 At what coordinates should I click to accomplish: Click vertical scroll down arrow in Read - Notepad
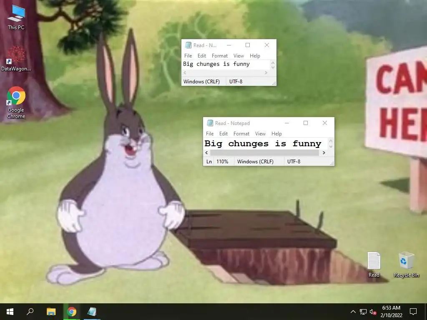[x=331, y=146]
